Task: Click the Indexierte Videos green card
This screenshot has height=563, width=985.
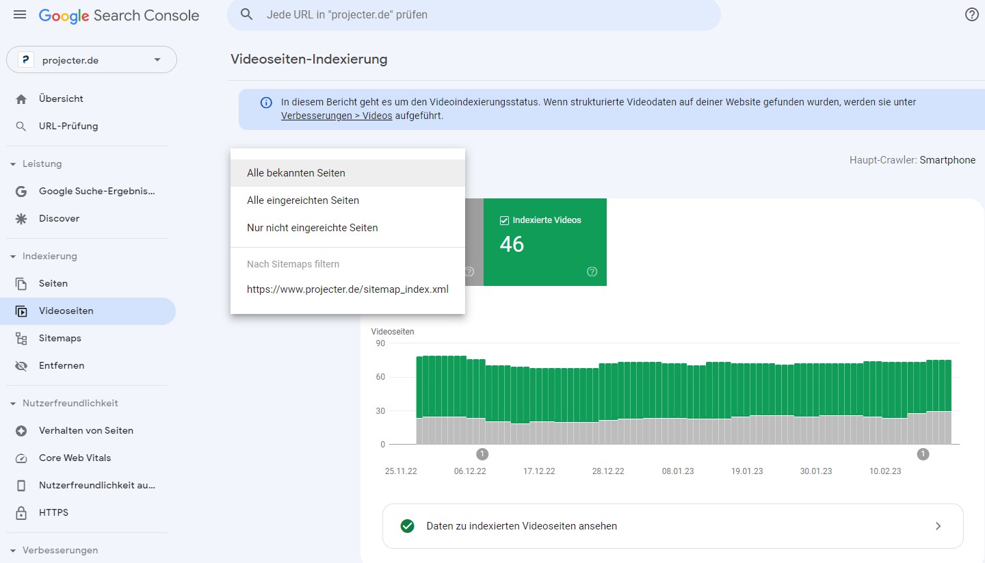Action: click(x=544, y=242)
